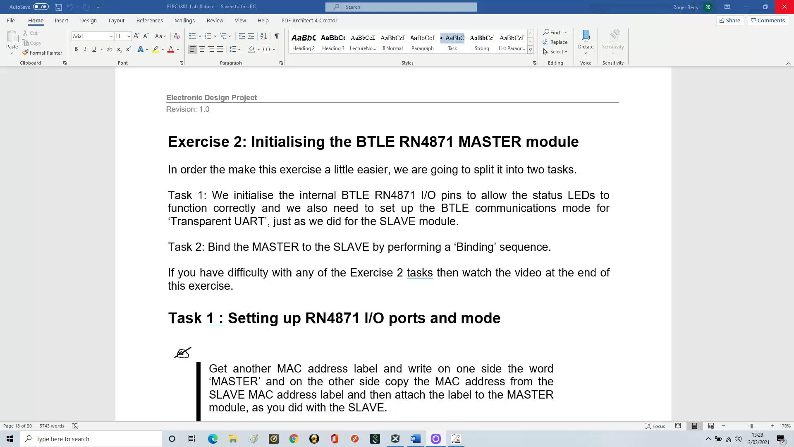This screenshot has height=447, width=794.
Task: Switch to the Insert tab
Action: (61, 20)
